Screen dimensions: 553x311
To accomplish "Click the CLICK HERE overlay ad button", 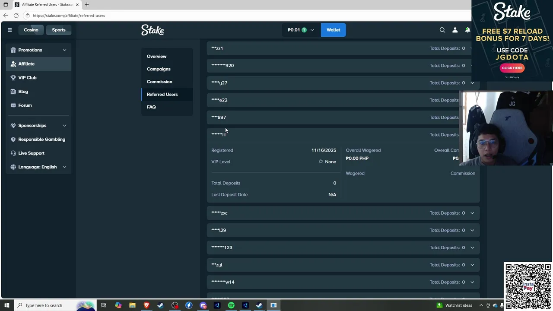I will (x=512, y=68).
